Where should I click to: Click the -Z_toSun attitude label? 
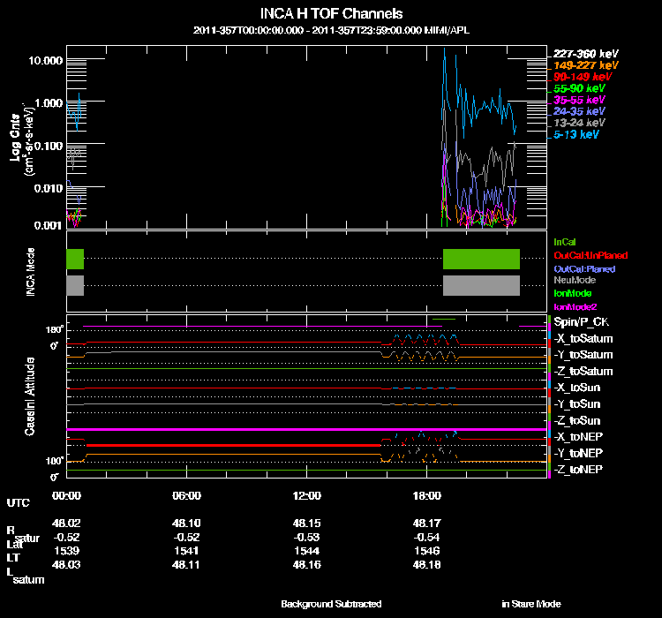pos(579,420)
